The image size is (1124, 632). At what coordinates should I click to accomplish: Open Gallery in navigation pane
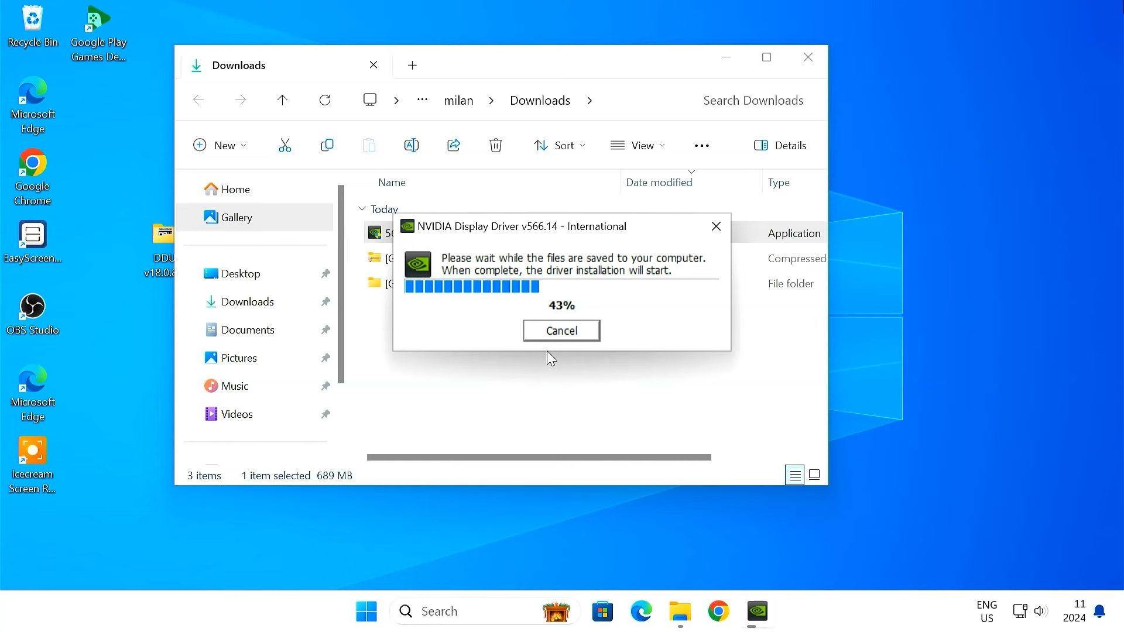pos(255,217)
